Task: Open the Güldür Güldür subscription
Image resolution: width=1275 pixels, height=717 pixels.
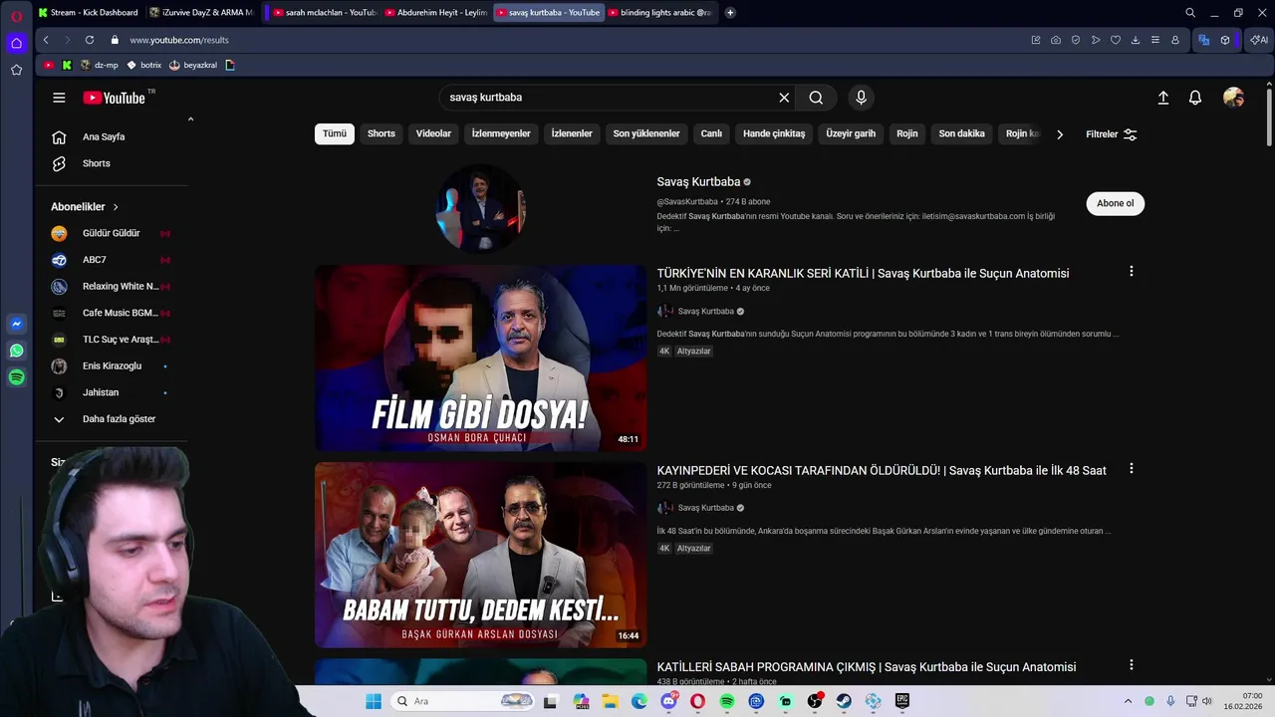Action: click(112, 233)
